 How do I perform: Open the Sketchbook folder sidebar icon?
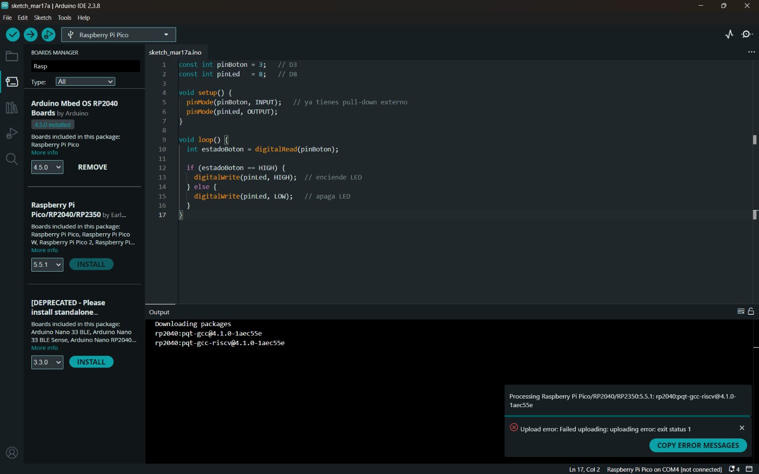click(12, 56)
